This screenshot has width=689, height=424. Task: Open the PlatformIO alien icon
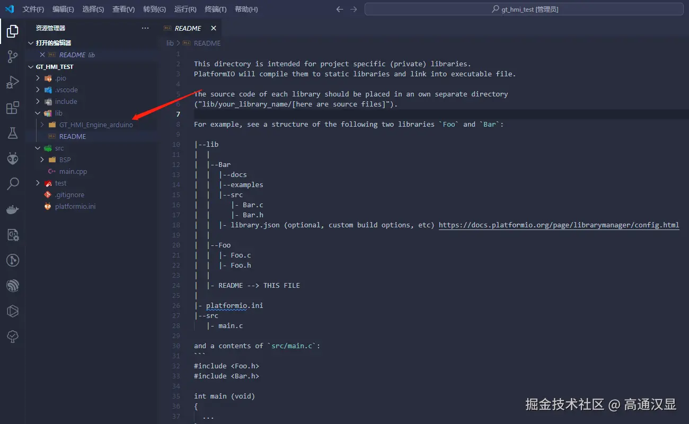coord(13,158)
